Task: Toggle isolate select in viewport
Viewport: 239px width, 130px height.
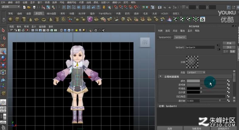Action: coord(90,30)
